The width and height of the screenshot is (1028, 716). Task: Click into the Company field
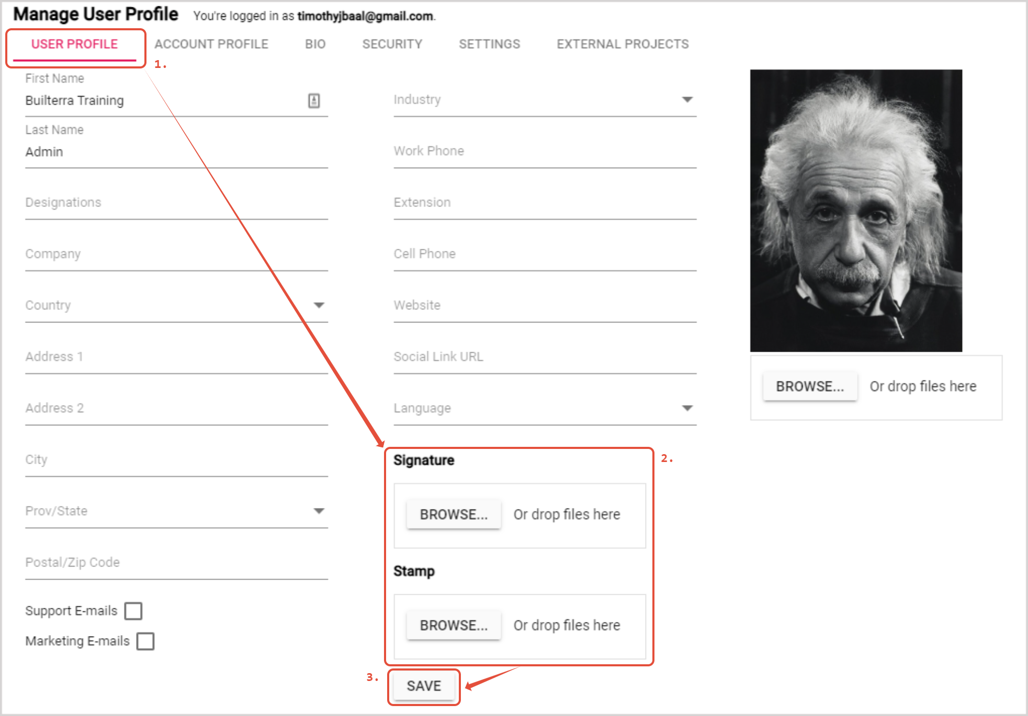tap(176, 255)
